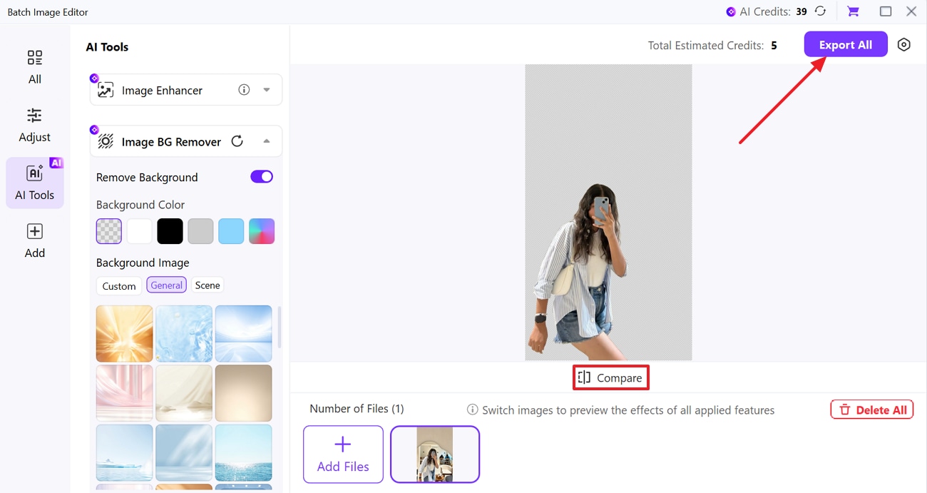The width and height of the screenshot is (927, 493).
Task: Open export settings hexagon icon
Action: click(x=904, y=44)
